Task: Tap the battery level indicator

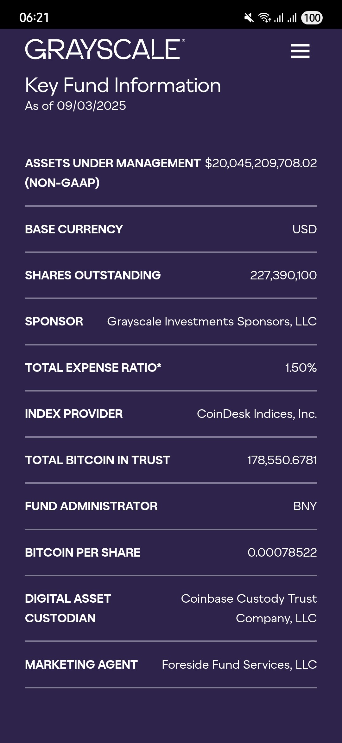Action: (x=312, y=18)
